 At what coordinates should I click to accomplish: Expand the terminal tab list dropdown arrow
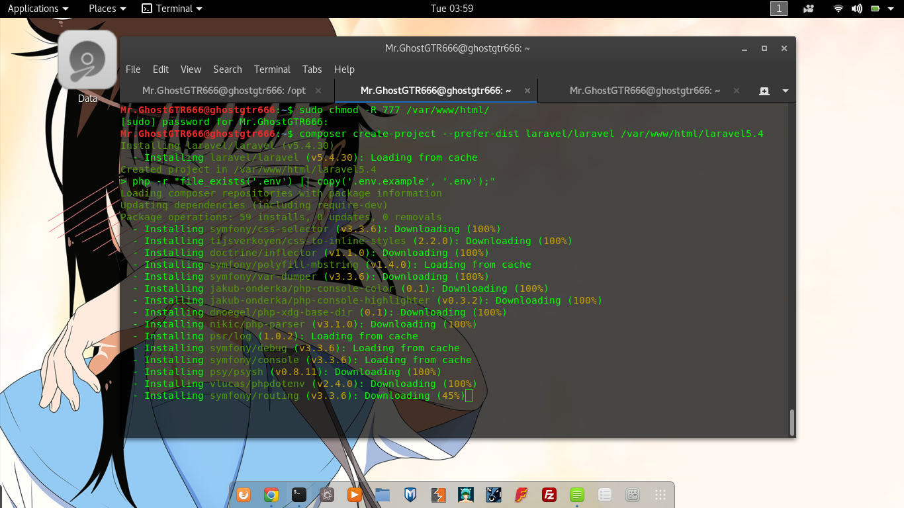point(786,91)
